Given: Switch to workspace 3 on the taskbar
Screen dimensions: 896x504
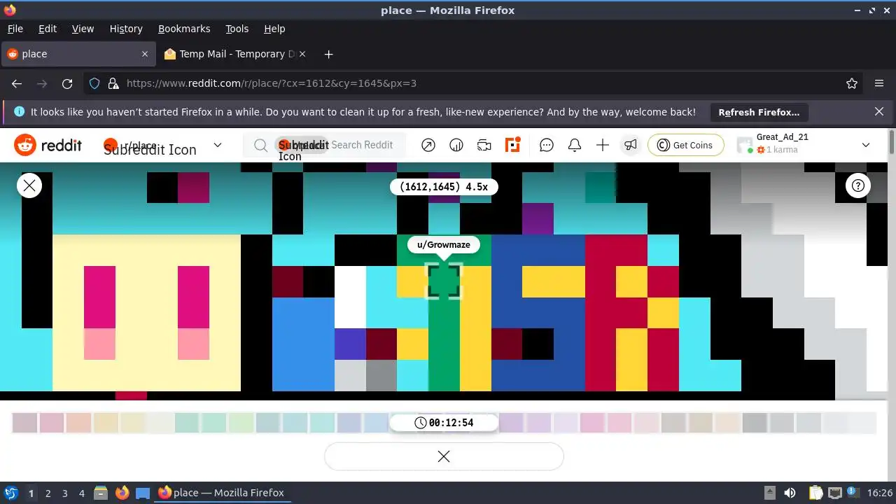Looking at the screenshot, I should click(65, 493).
